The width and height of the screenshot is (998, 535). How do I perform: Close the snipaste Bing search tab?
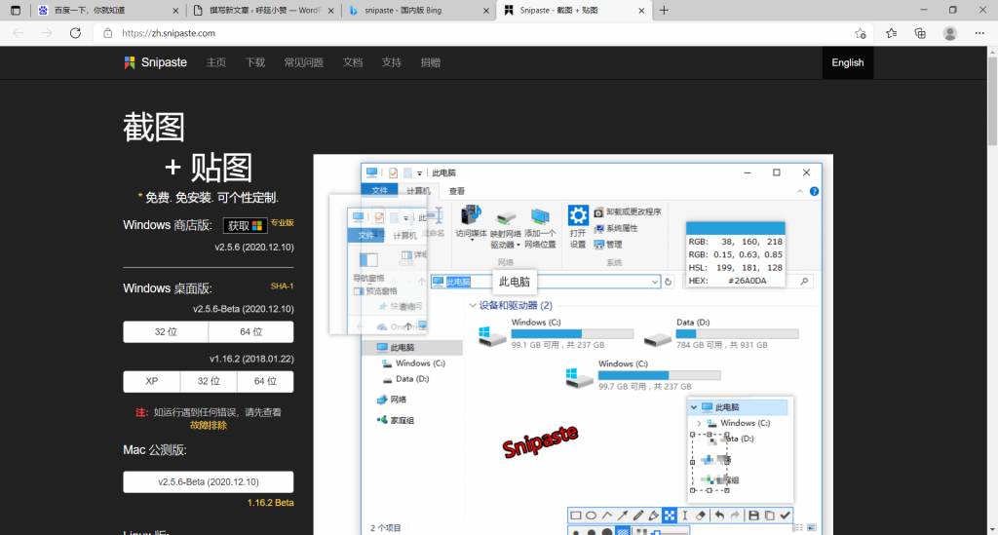coord(486,10)
